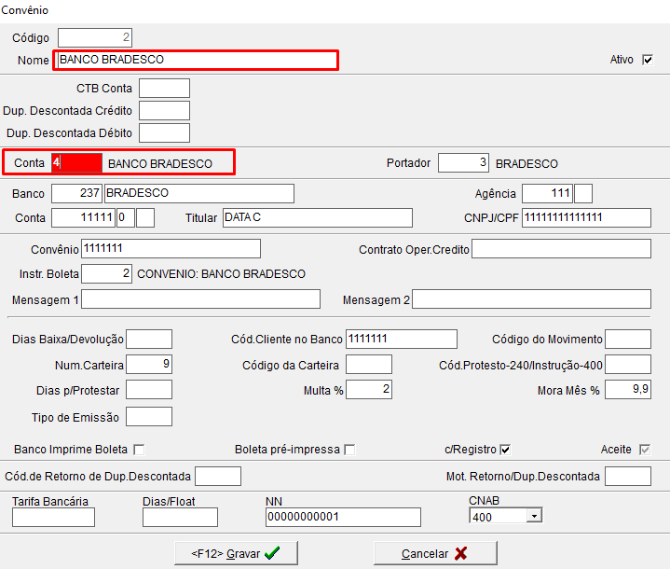
Task: Click the Agência field with 111
Action: point(548,193)
